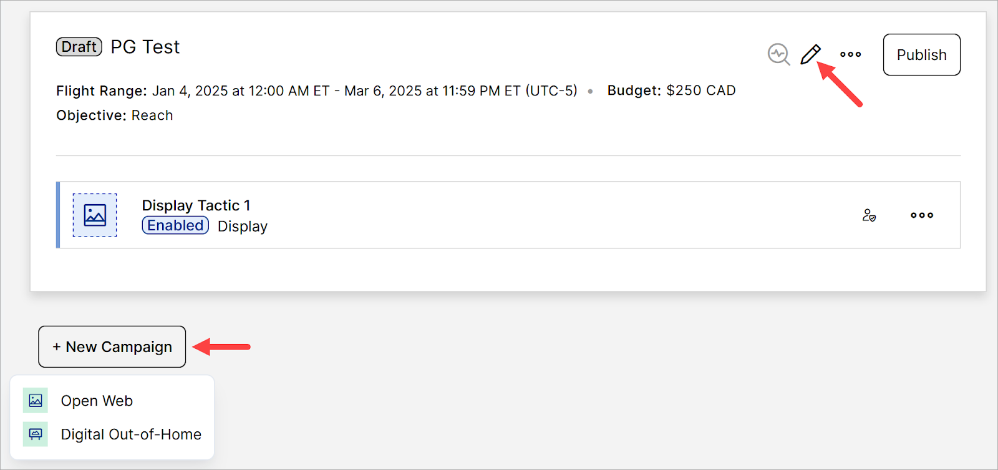Choose Open Web from the campaign menu
Image resolution: width=998 pixels, height=470 pixels.
[97, 401]
